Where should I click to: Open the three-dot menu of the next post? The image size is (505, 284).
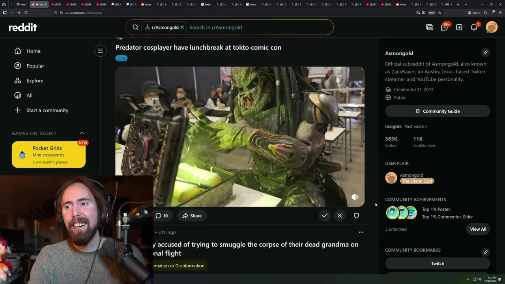[361, 232]
